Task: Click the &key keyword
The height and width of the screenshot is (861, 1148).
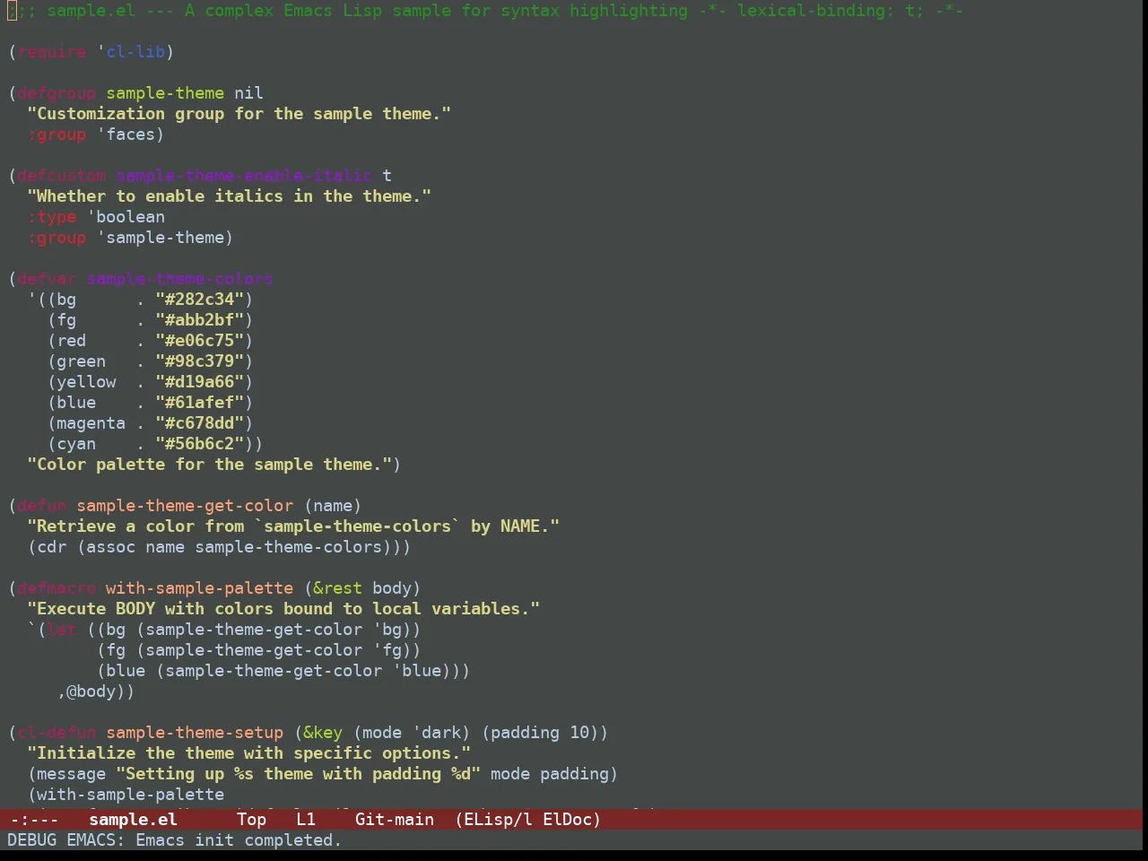Action: coord(323,733)
